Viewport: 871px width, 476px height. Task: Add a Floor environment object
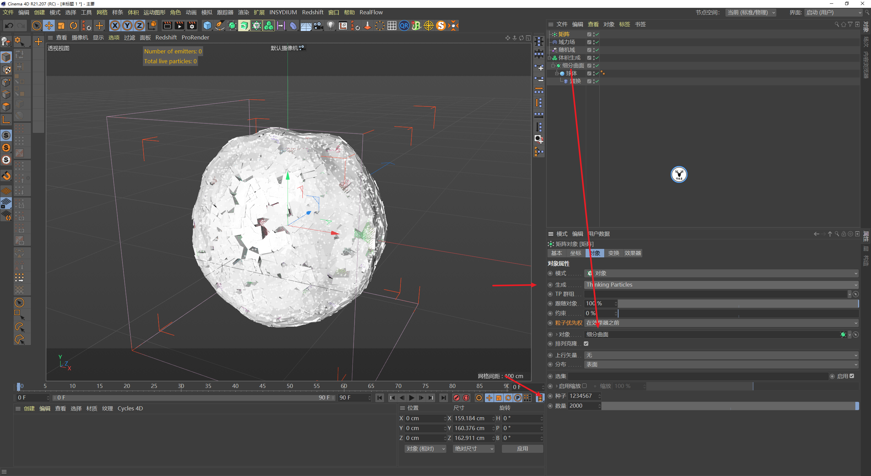pos(306,26)
